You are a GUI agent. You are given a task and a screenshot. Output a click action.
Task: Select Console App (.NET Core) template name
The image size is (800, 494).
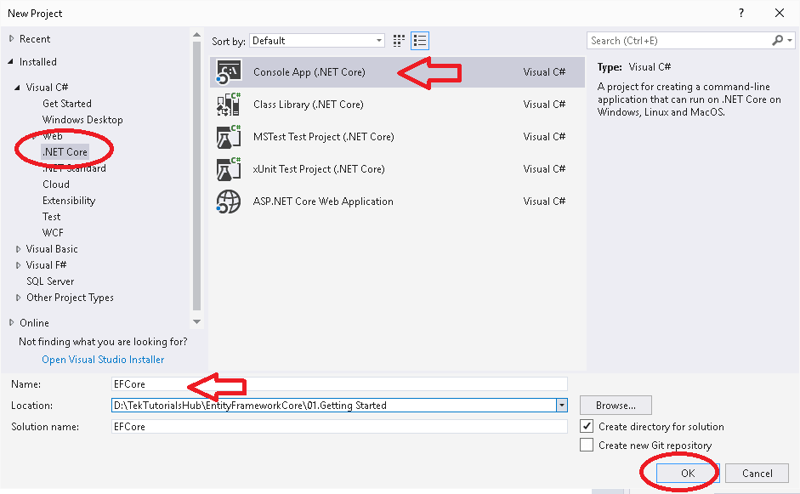309,72
